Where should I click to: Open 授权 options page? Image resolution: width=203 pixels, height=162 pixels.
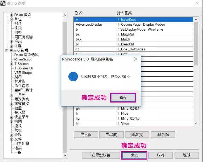[x=18, y=126]
